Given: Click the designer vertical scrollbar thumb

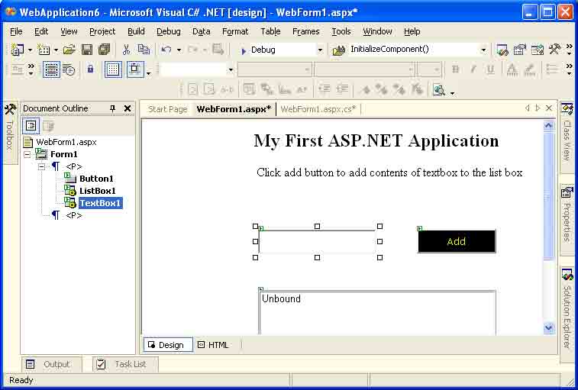Looking at the screenshot, I should click(549, 195).
